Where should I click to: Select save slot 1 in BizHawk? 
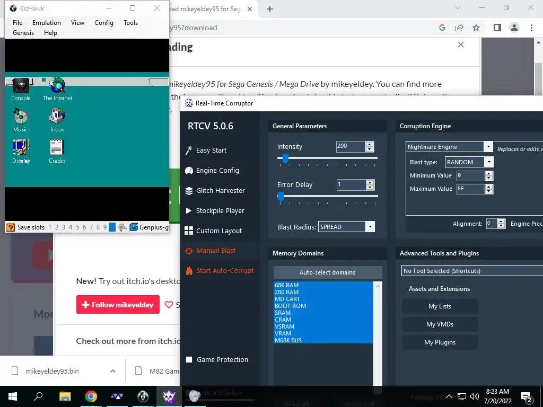pos(50,227)
